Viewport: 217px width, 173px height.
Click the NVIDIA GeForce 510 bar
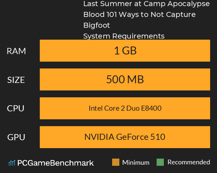coord(125,137)
